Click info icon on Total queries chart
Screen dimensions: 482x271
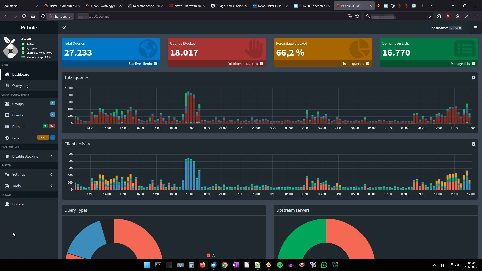473,78
